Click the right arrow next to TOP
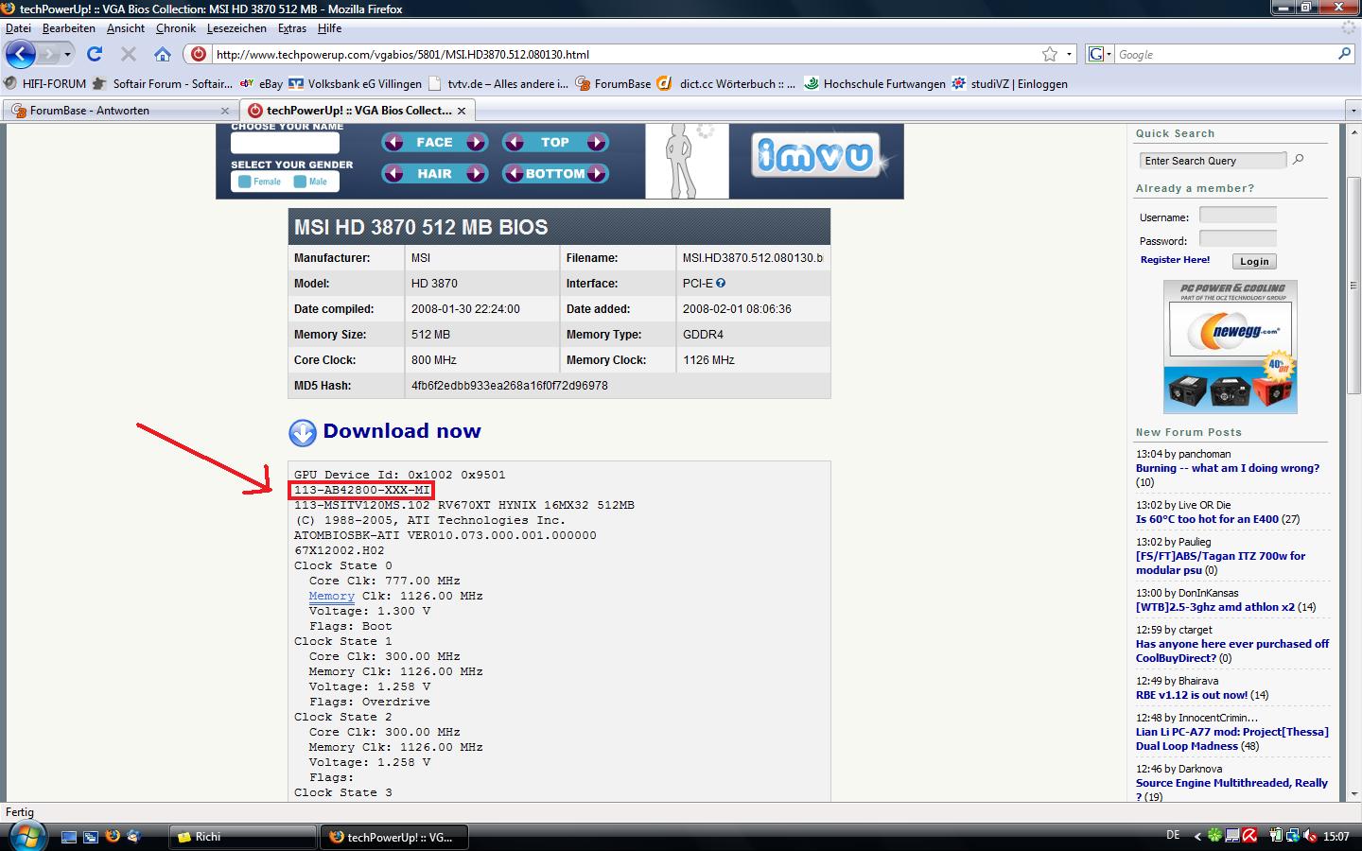This screenshot has width=1362, height=851. (597, 143)
